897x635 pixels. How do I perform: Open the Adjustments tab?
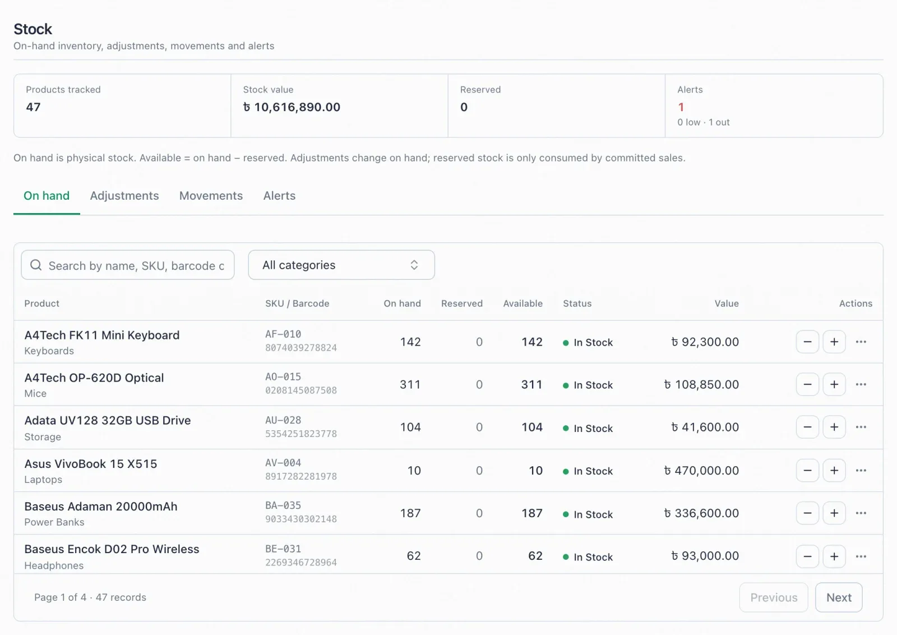(124, 196)
